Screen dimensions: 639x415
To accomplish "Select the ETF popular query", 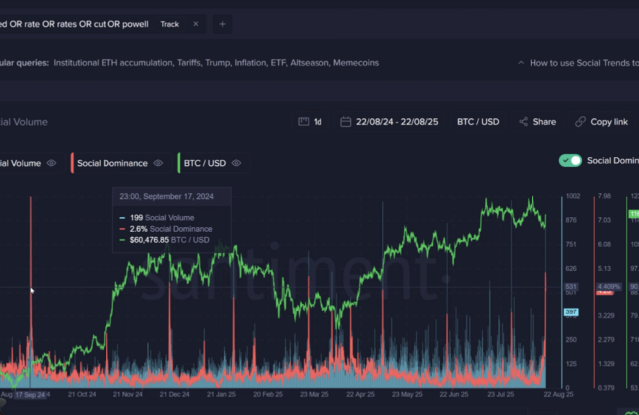I will tap(278, 63).
